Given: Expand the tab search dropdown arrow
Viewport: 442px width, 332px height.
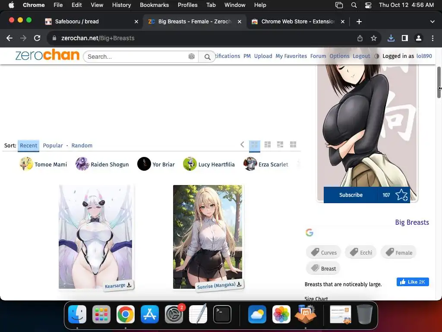Looking at the screenshot, I should point(432,22).
